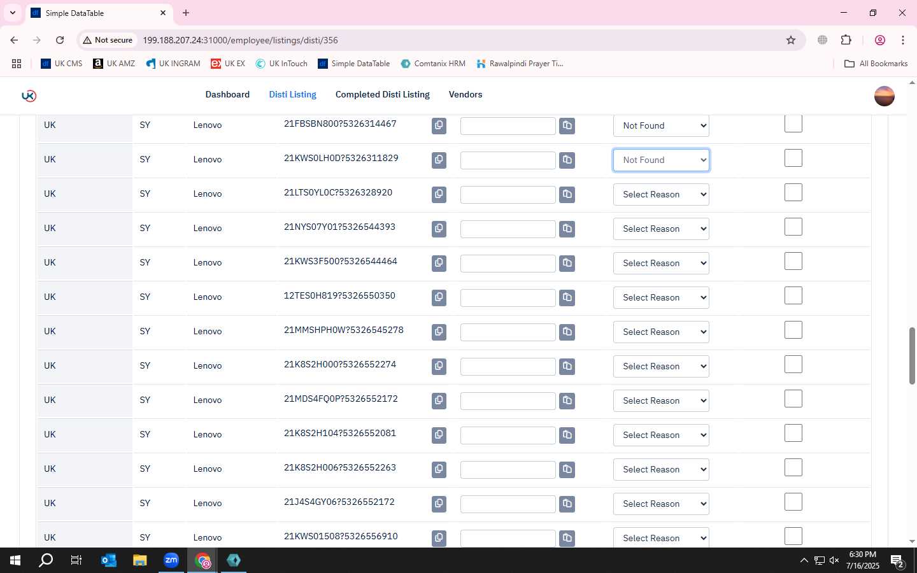Open the Comtanix HRM bookmark
Screen dimensions: 917x573
(x=433, y=64)
